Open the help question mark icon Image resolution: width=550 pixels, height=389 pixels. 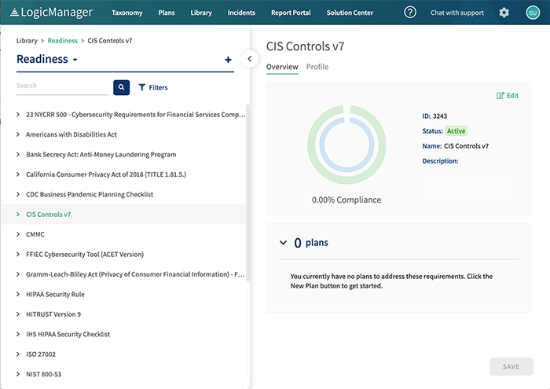[x=410, y=13]
